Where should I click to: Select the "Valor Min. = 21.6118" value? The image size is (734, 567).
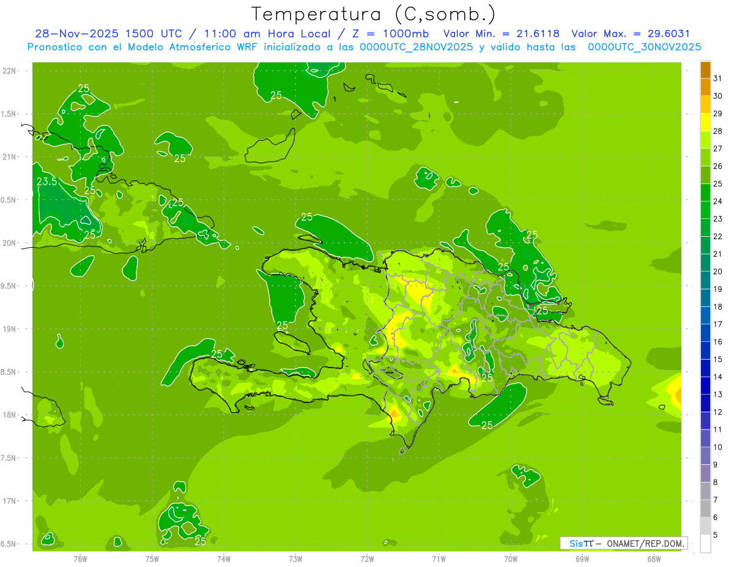(x=501, y=34)
